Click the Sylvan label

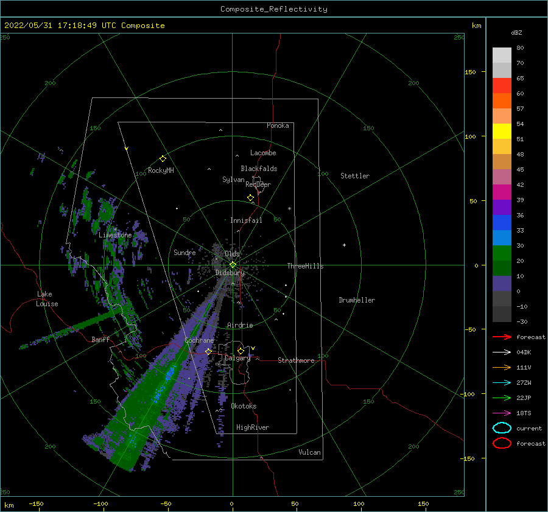tap(233, 180)
